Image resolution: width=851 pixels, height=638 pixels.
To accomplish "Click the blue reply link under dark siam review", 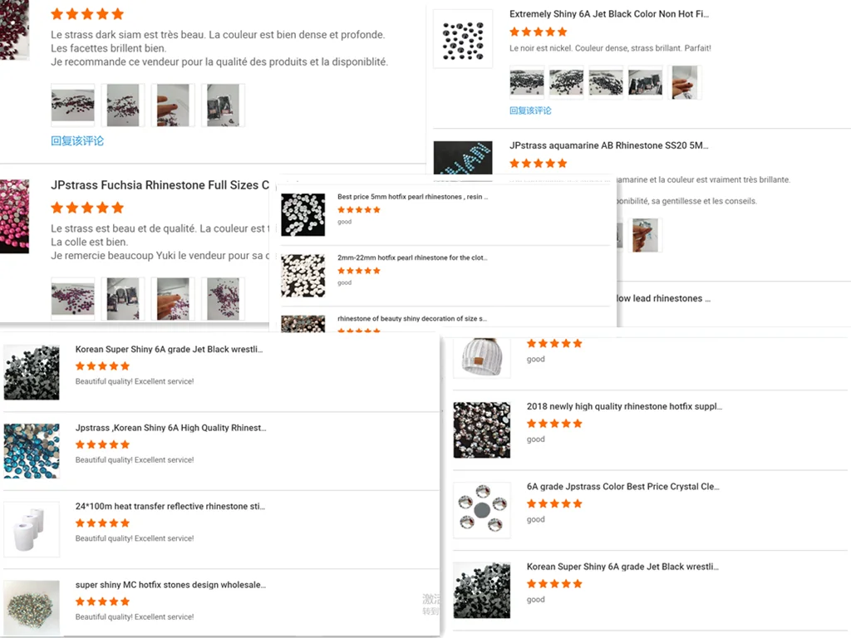I will [77, 141].
